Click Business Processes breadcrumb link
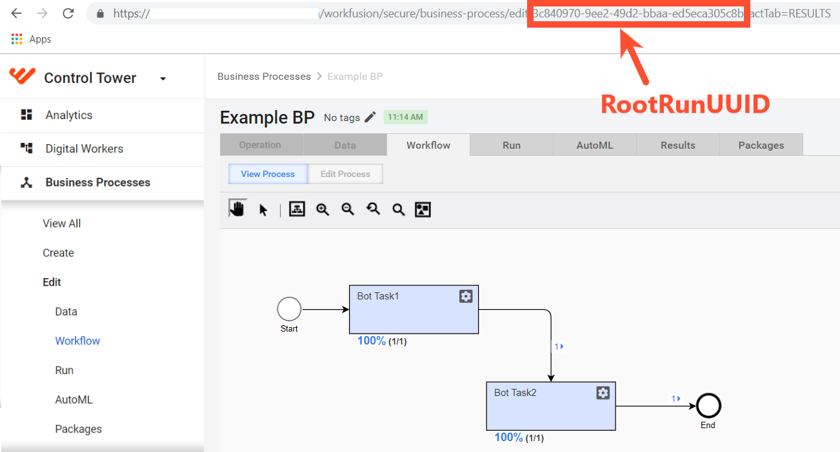Screen dimensions: 840x452 tap(264, 76)
